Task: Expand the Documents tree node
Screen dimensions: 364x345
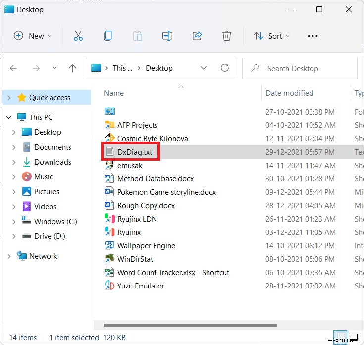Action: (x=14, y=147)
